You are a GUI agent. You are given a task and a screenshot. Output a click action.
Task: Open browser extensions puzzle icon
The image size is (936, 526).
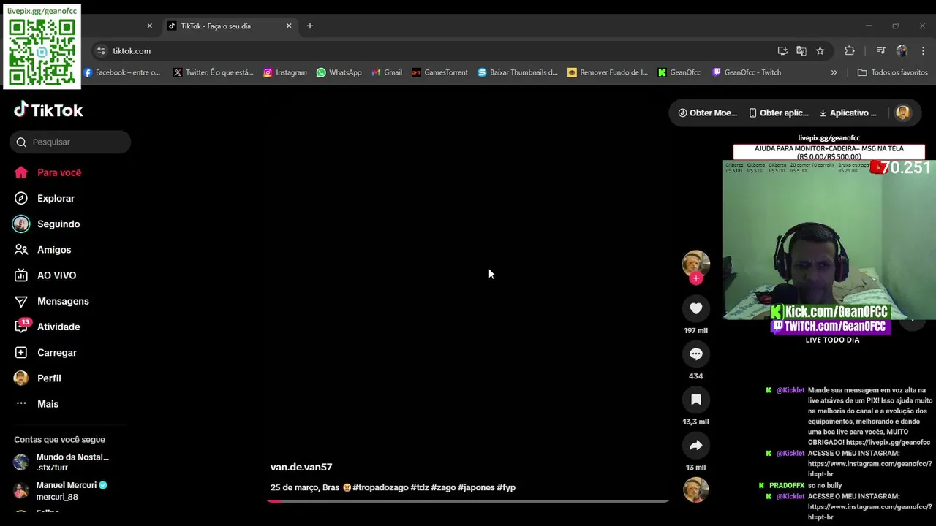(x=849, y=50)
